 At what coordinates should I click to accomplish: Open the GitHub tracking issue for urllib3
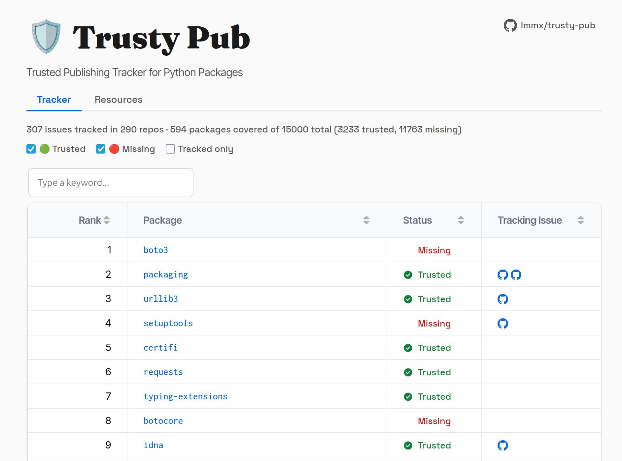click(502, 299)
